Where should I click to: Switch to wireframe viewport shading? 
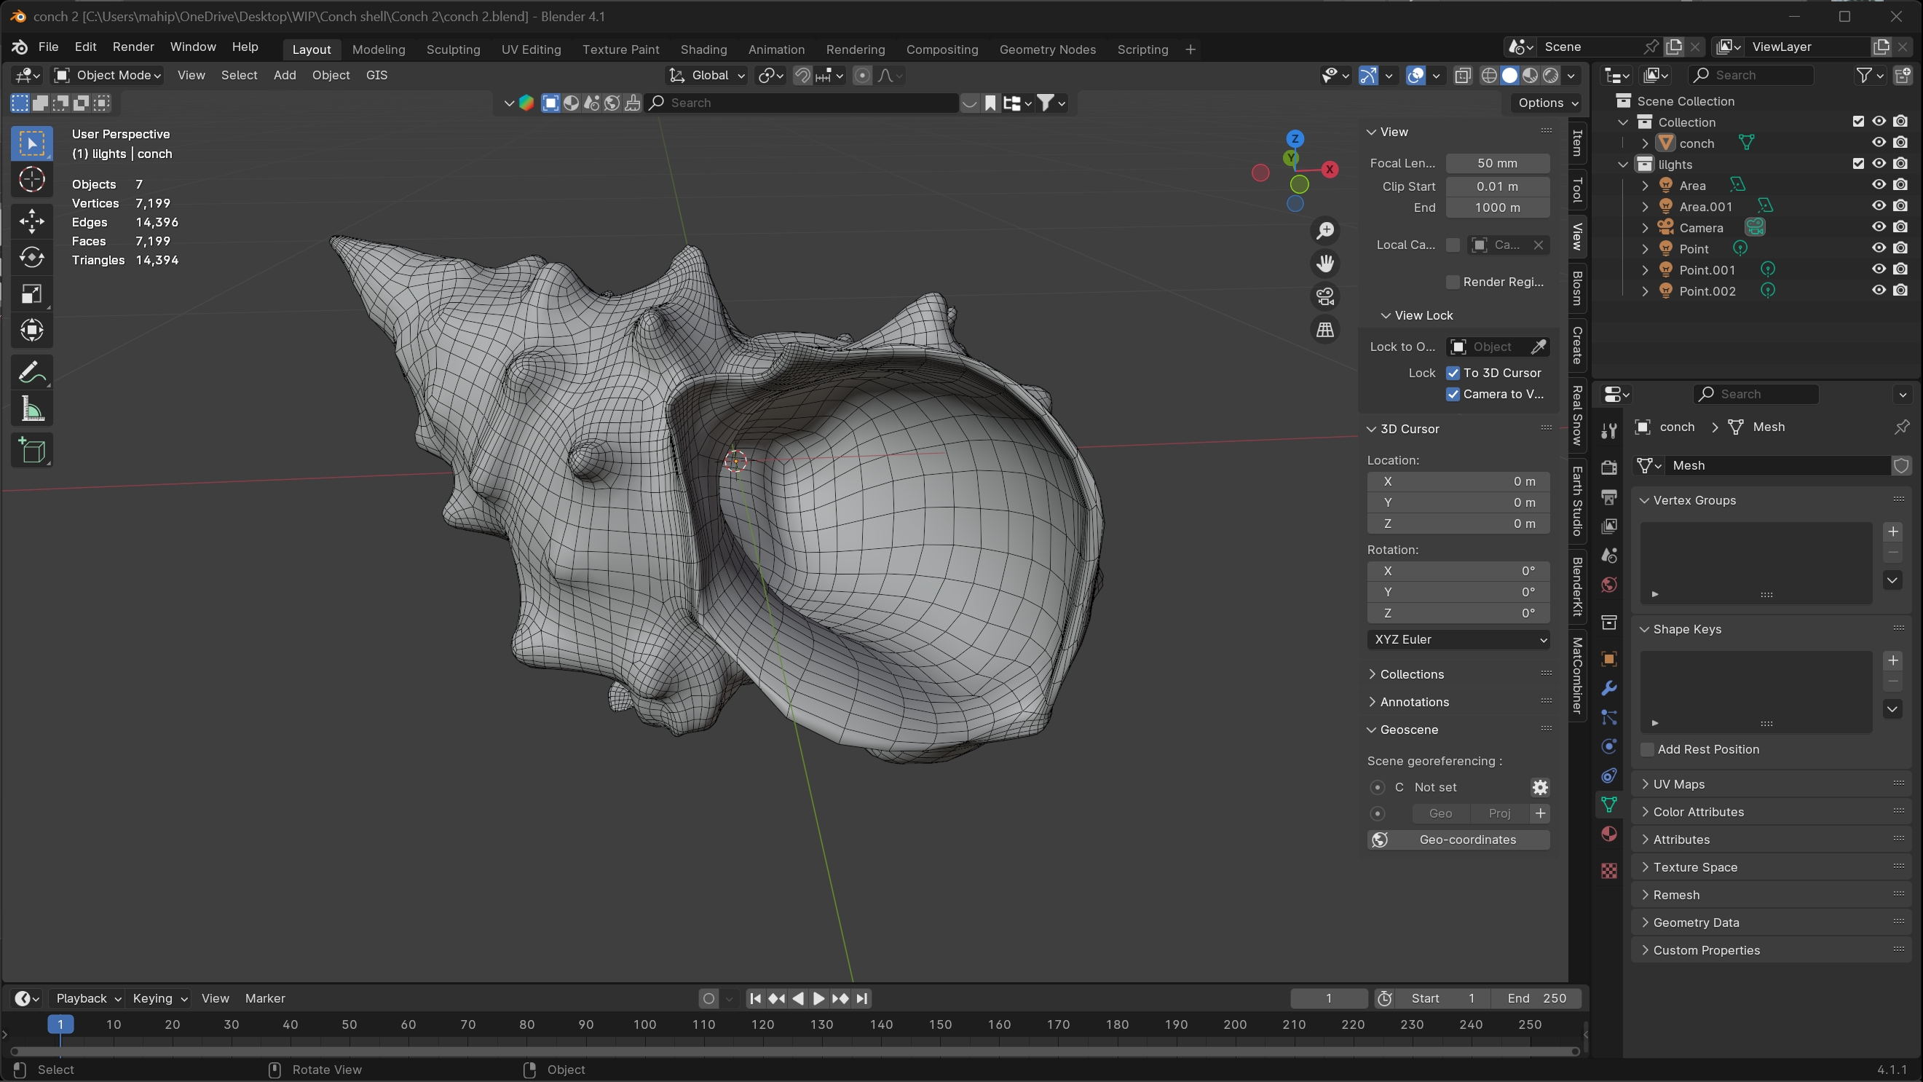1488,76
